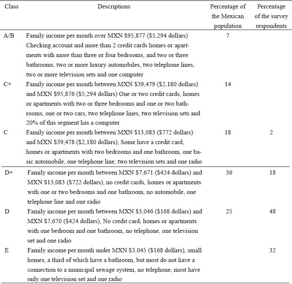
Task: Click the "Percentage of the Mexican population" header
Action: tap(227, 16)
